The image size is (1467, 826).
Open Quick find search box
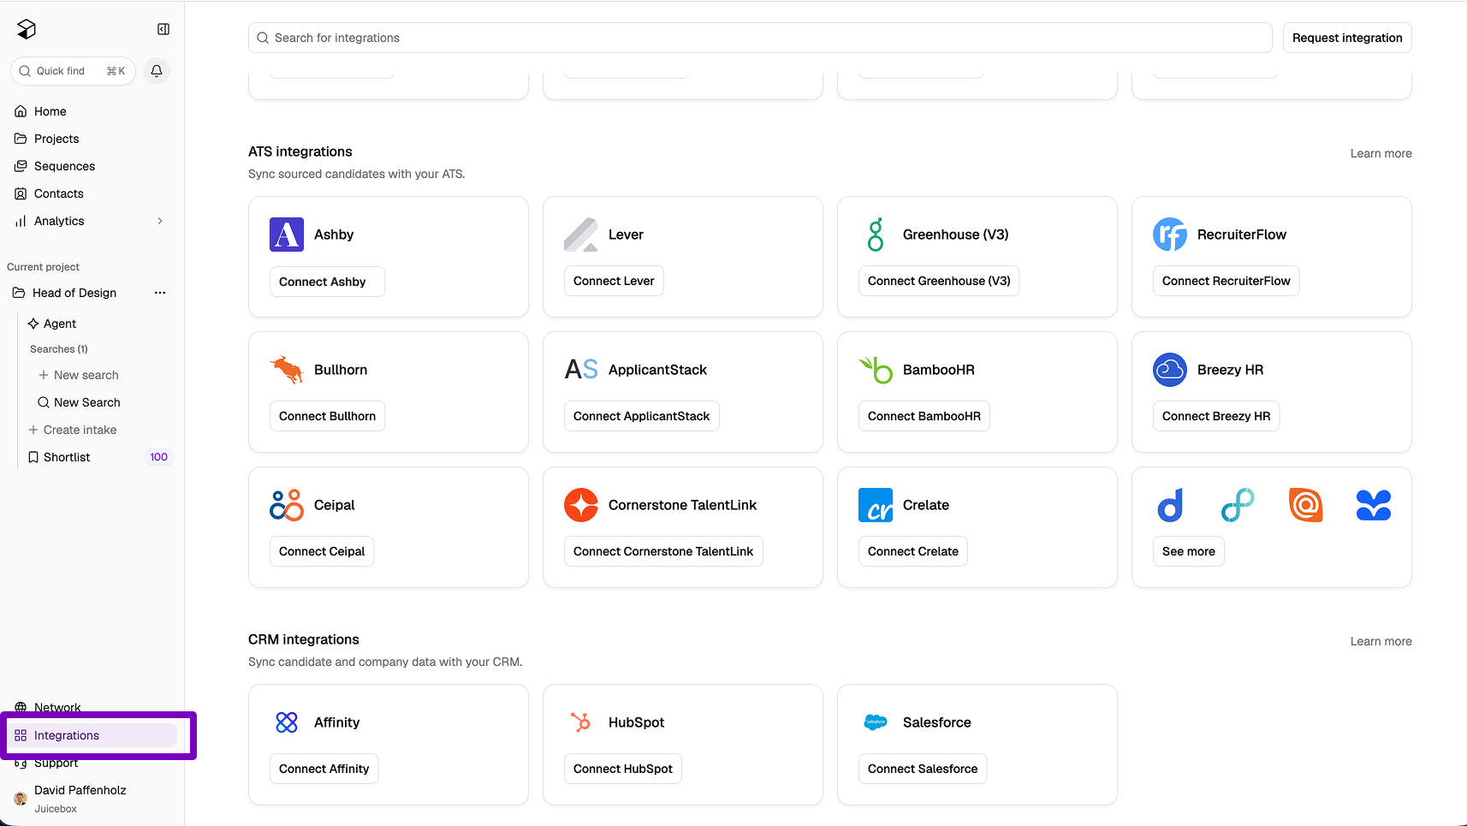click(x=73, y=71)
